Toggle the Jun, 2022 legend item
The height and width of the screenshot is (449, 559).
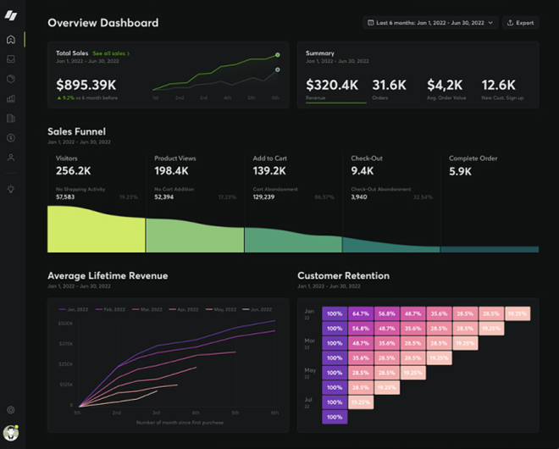tap(257, 309)
